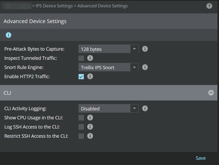Uncheck Enable HTTP2 Traffic
Image resolution: width=219 pixels, height=165 pixels.
tap(81, 77)
